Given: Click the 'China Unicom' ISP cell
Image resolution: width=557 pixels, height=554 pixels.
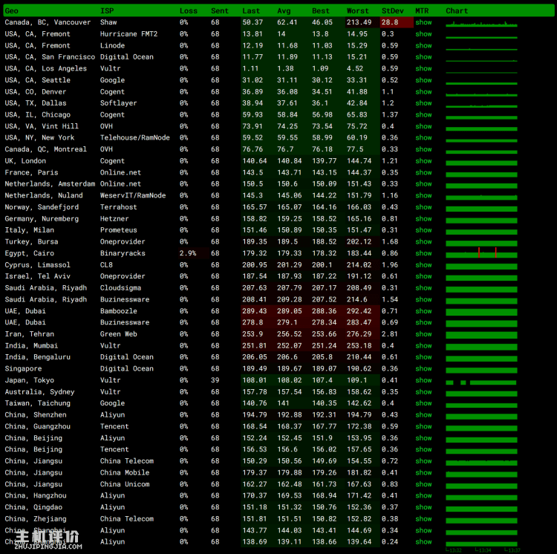Looking at the screenshot, I should pos(125,484).
